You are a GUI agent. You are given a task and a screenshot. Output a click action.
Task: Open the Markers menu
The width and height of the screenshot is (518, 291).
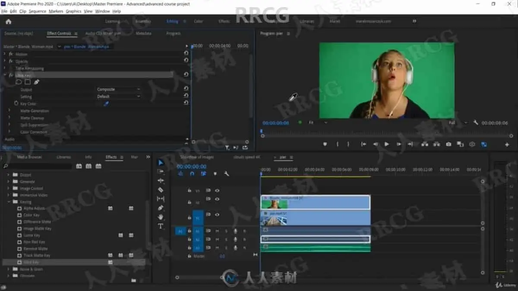pos(56,11)
